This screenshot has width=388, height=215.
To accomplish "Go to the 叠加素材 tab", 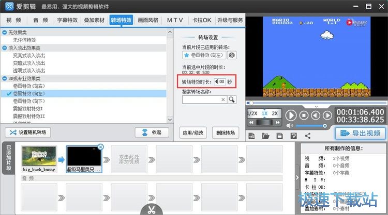I will (94, 20).
